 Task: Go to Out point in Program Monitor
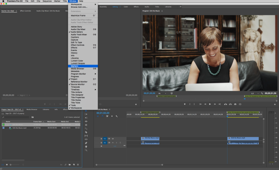point(220,104)
